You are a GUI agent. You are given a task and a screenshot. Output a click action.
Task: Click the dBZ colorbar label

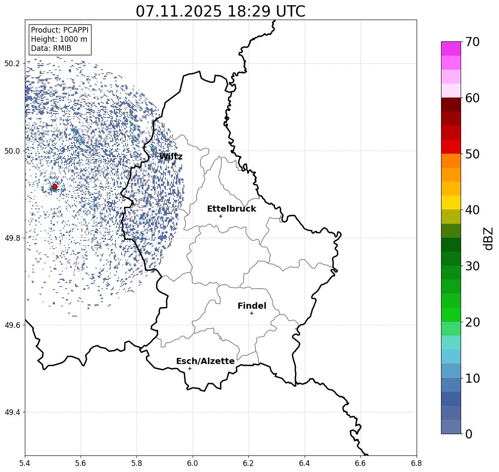pyautogui.click(x=488, y=239)
